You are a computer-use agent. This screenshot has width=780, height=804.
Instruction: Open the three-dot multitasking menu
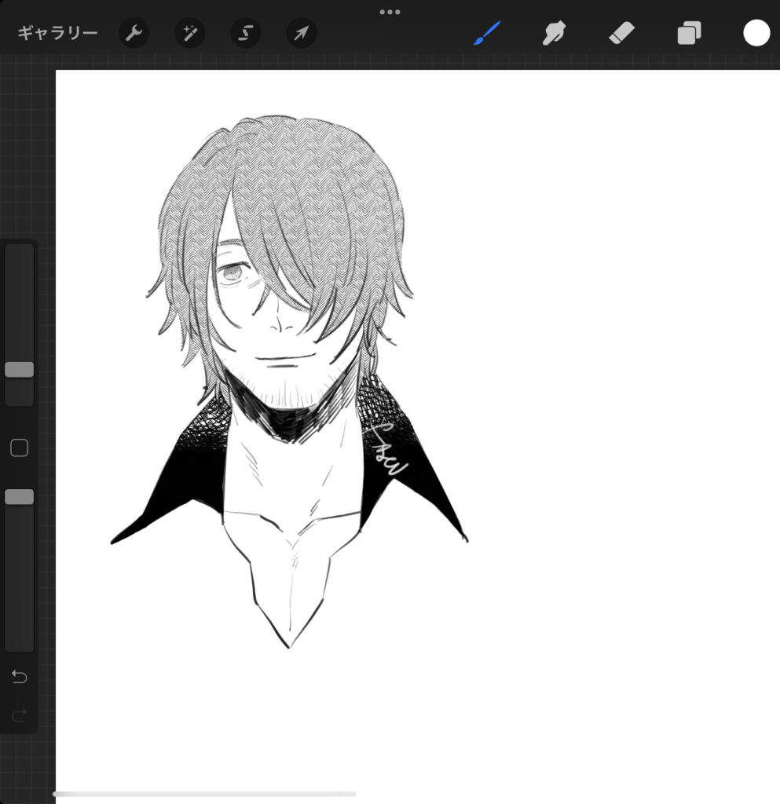[390, 12]
